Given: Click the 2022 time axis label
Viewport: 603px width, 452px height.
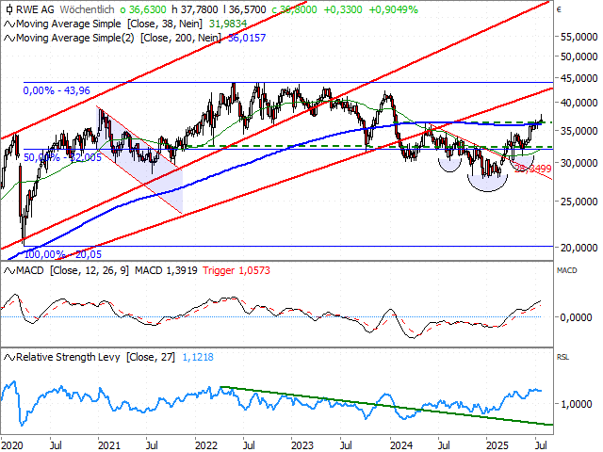Looking at the screenshot, I should [x=206, y=445].
